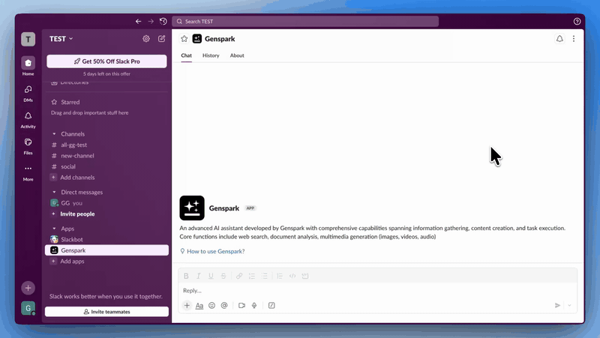The image size is (600, 338).
Task: Click the TEST workspace tile icon
Action: [x=28, y=39]
